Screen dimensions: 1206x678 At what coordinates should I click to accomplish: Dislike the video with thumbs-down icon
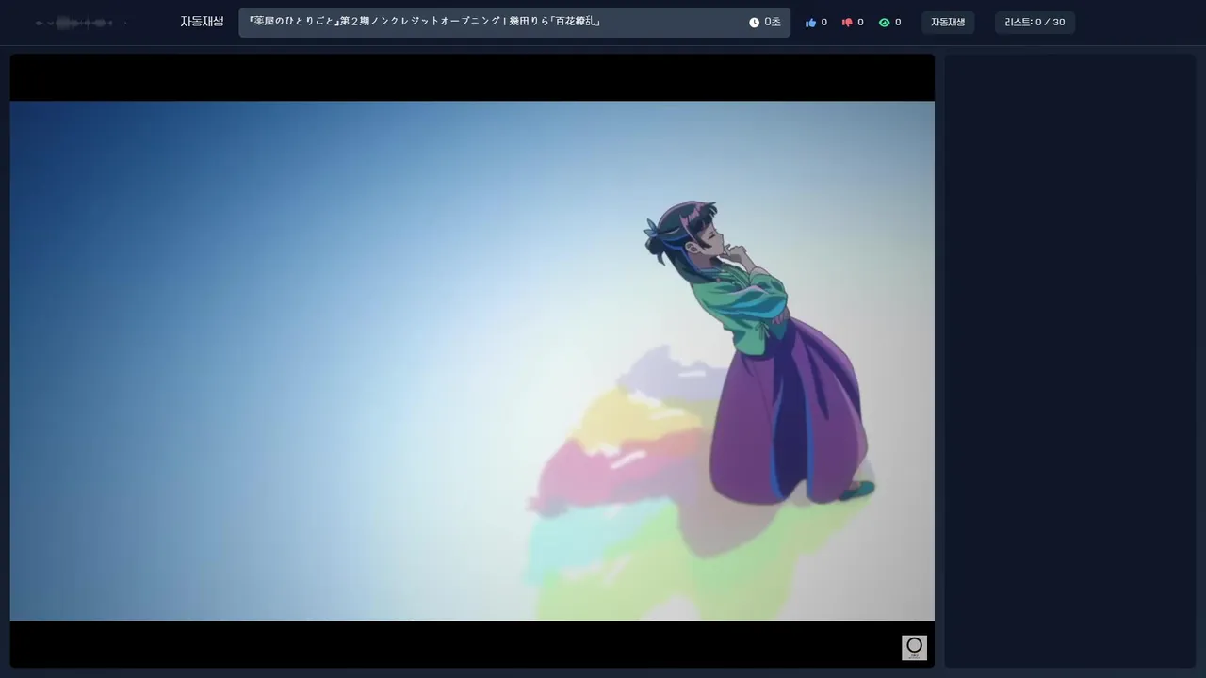(x=846, y=23)
